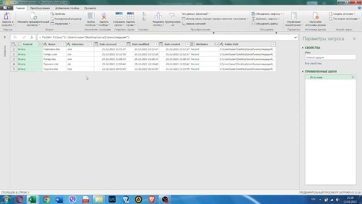Click the Choose Columns (Выбор столбцов) icon
The image size is (362, 204).
click(91, 16)
